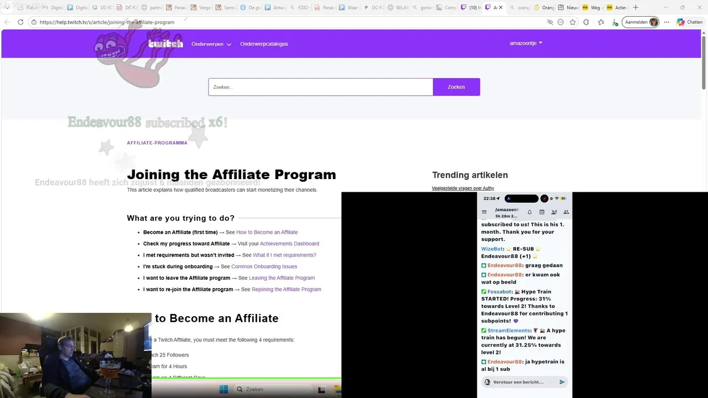Click the Aanmelden profile button
This screenshot has width=708, height=398.
(x=641, y=22)
